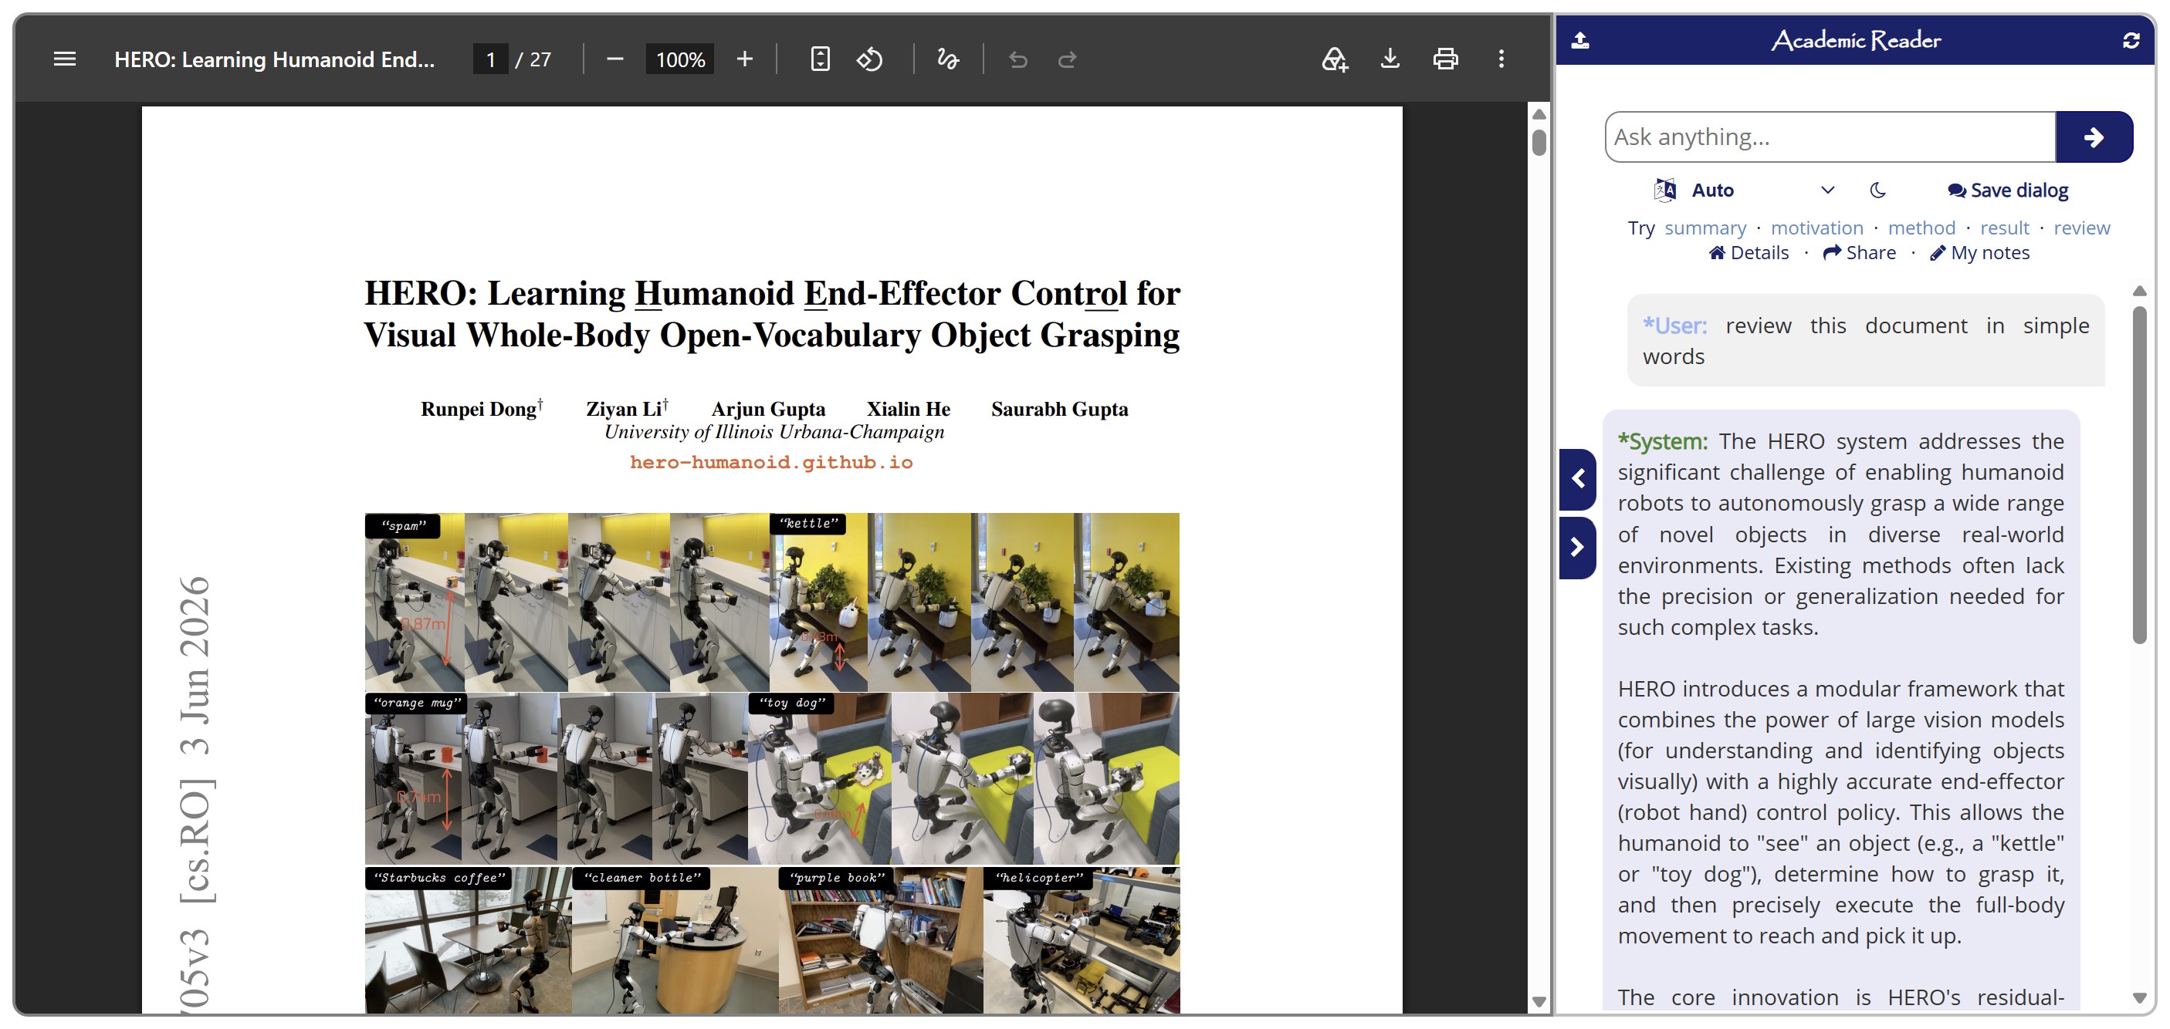This screenshot has width=2170, height=1029.
Task: Click the fit to page icon
Action: coord(820,59)
